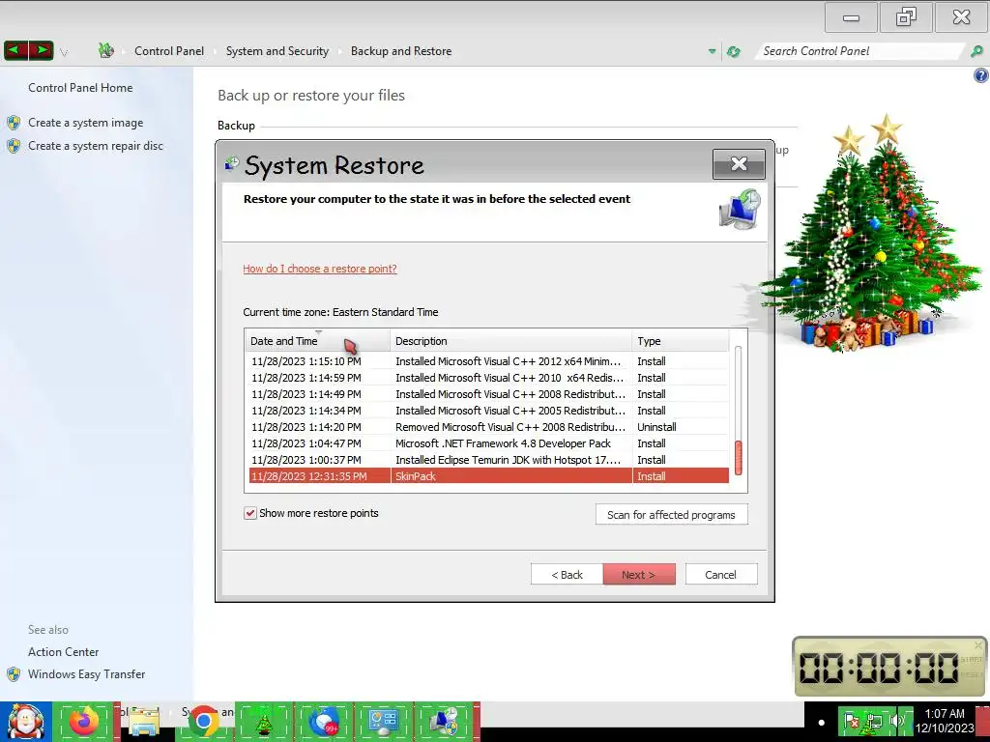This screenshot has width=990, height=742.
Task: Click the Action Center flag tray icon
Action: tap(851, 721)
